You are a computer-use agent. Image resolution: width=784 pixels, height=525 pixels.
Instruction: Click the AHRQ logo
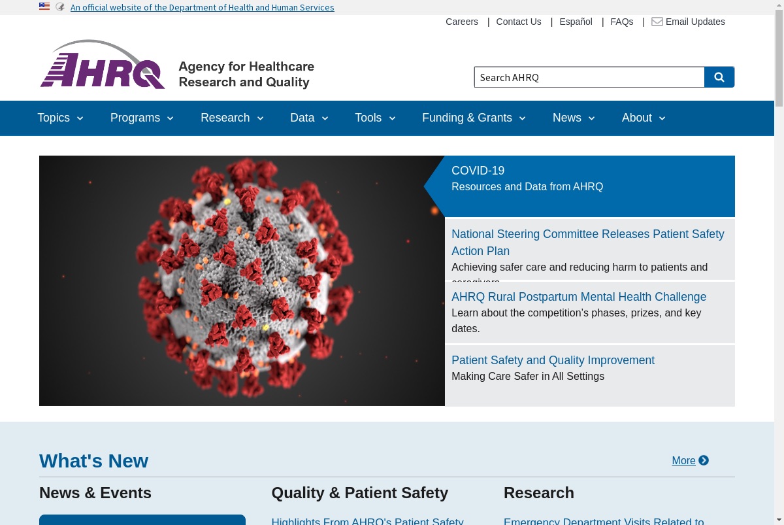click(103, 64)
